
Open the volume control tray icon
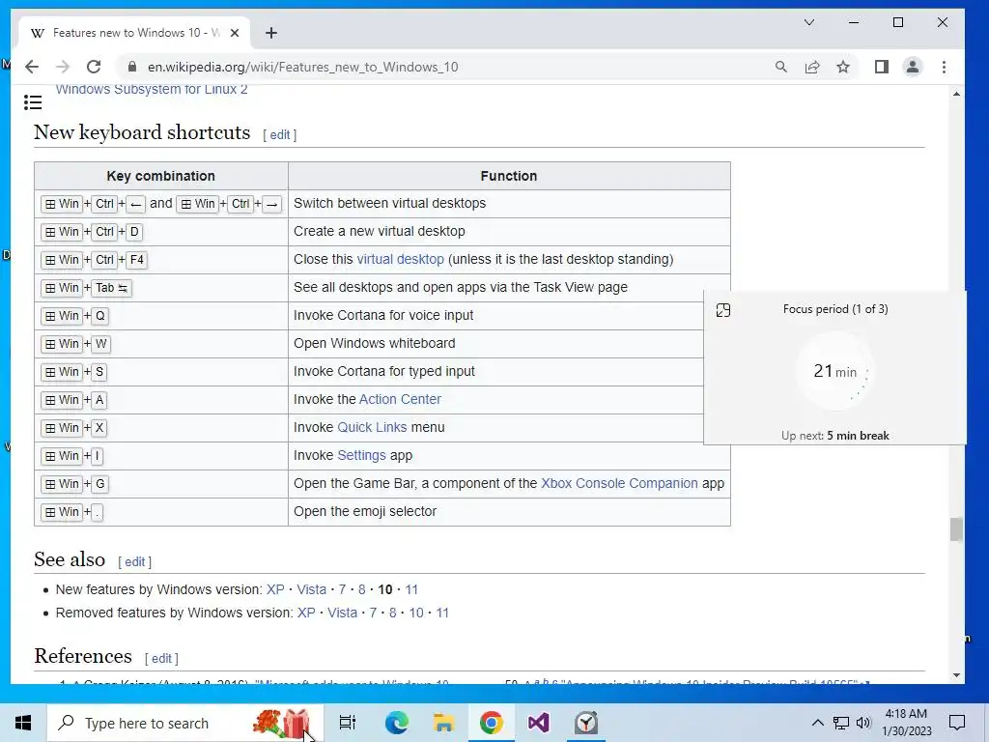click(863, 723)
